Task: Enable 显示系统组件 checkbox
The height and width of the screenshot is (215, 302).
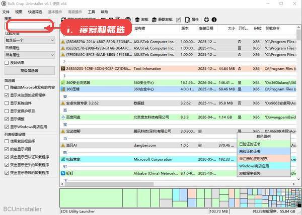Action: coord(7,103)
